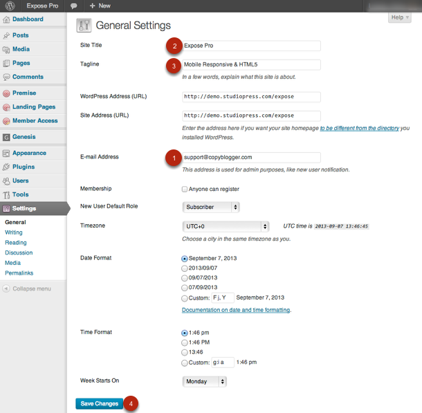422x413 pixels.
Task: Select the 1:46 PM uppercase time format
Action: point(184,342)
